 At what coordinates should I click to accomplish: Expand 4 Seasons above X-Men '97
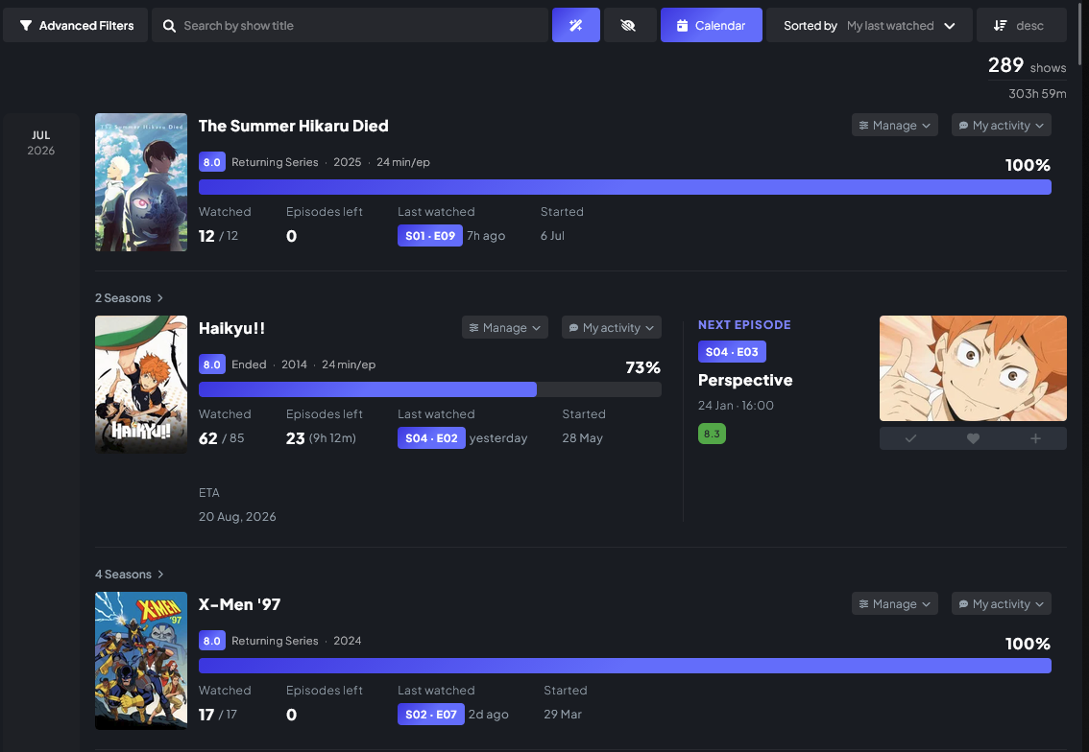(x=130, y=574)
